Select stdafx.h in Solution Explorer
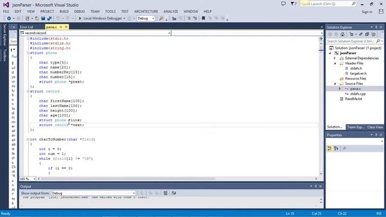 [x=356, y=68]
